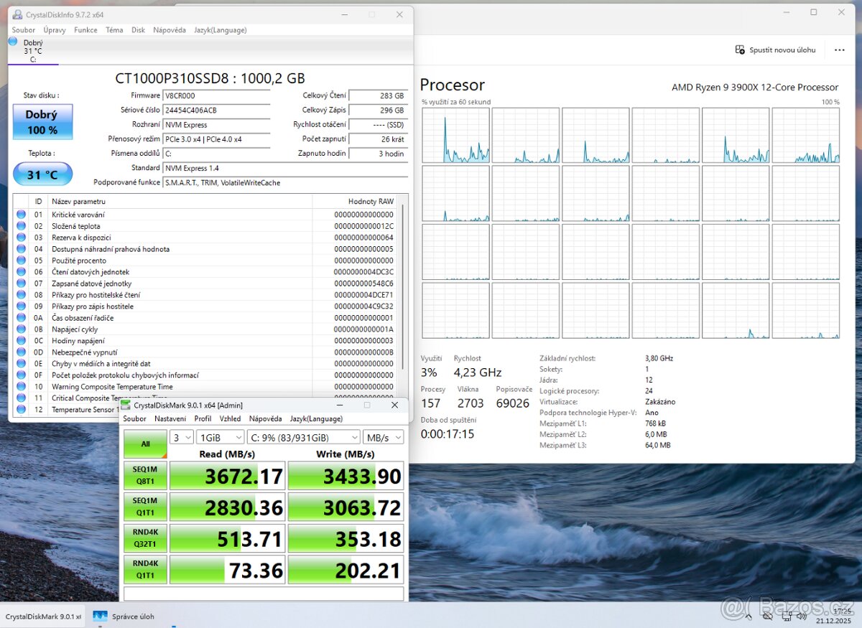Open the Téma menu in CrystalDiskInfo
This screenshot has height=628, width=862.
[x=115, y=30]
